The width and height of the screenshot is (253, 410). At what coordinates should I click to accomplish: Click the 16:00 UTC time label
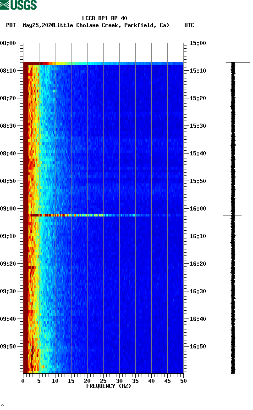[x=198, y=209]
